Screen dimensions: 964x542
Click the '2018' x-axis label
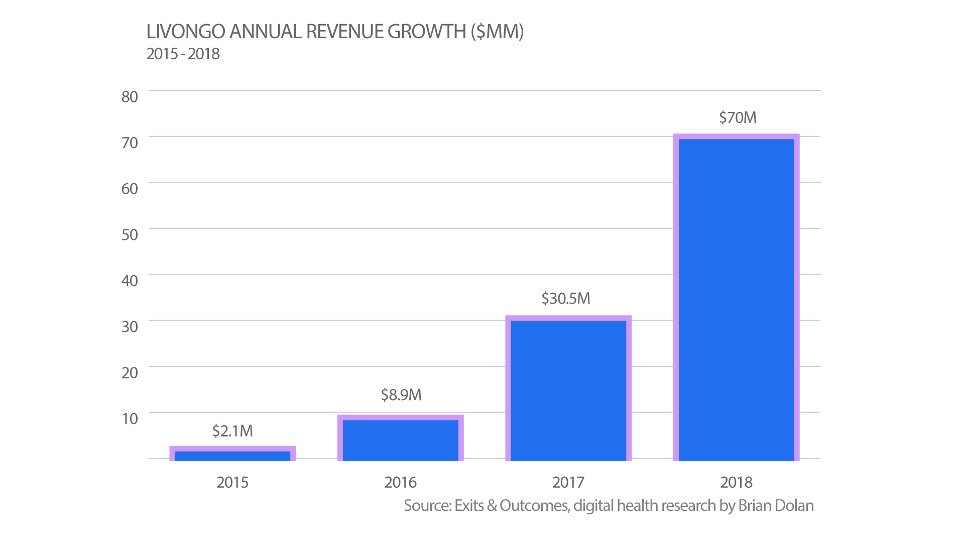736,482
